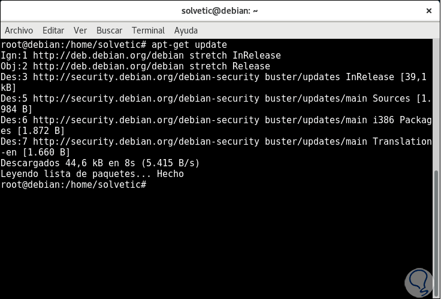Close the terminal window

click(x=428, y=11)
